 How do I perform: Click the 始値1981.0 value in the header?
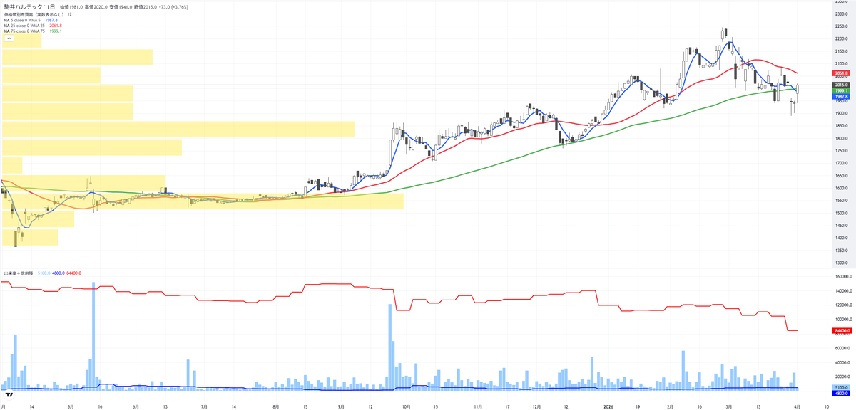point(73,6)
